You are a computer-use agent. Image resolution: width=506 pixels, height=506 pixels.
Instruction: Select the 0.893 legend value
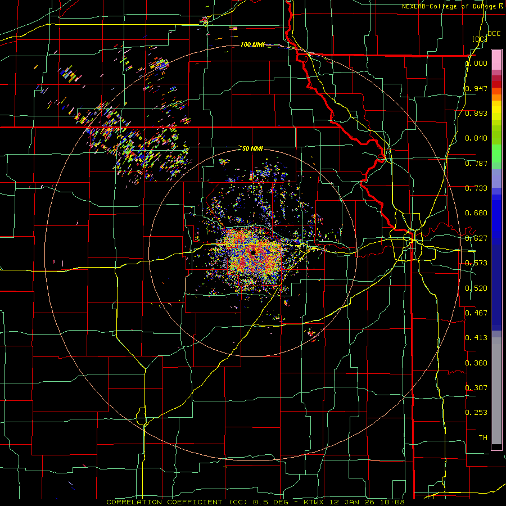point(476,113)
